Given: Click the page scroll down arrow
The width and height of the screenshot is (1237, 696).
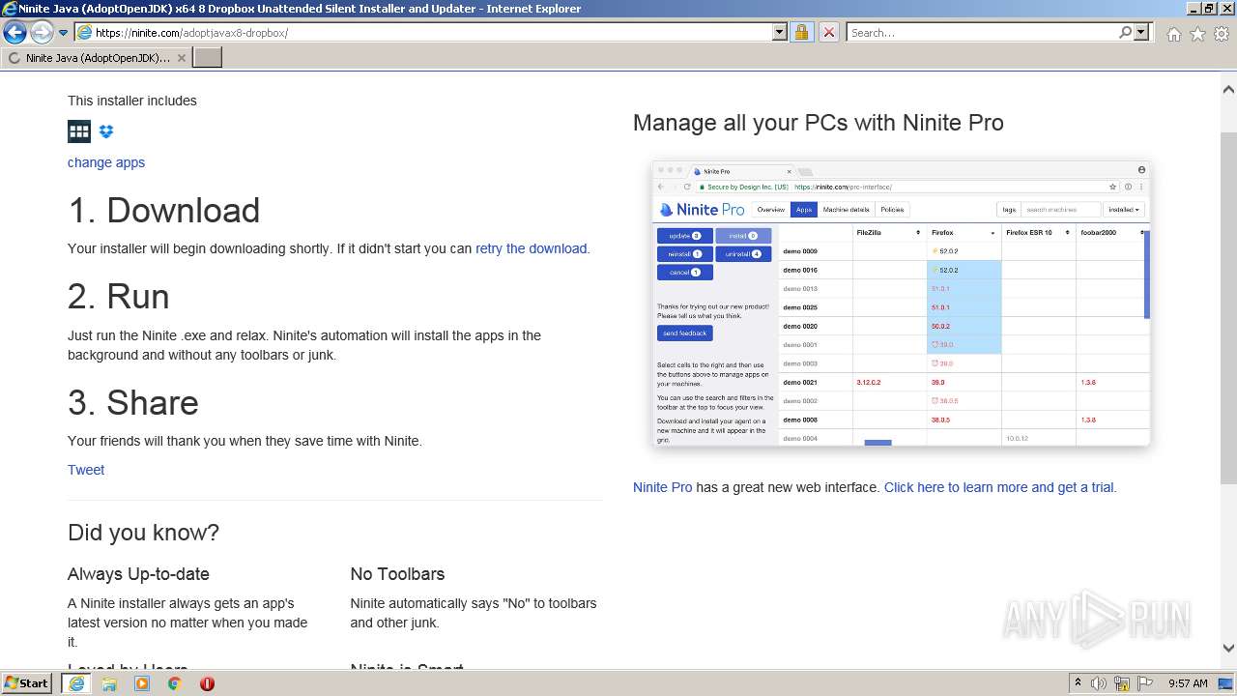Looking at the screenshot, I should [1228, 649].
